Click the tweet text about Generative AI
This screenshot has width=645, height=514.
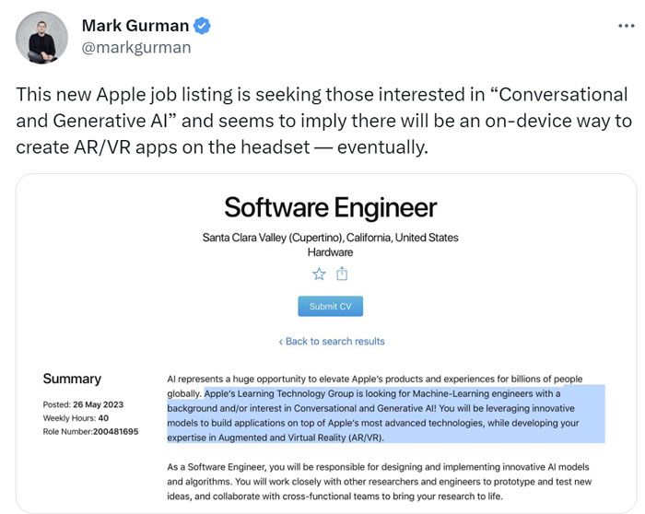point(323,121)
